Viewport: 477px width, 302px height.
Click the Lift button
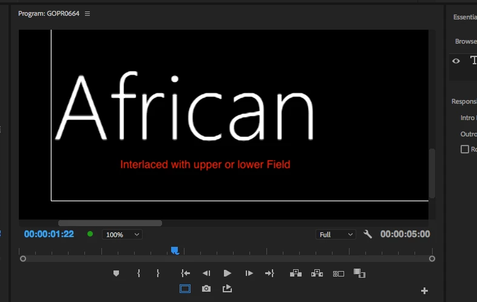pyautogui.click(x=296, y=273)
